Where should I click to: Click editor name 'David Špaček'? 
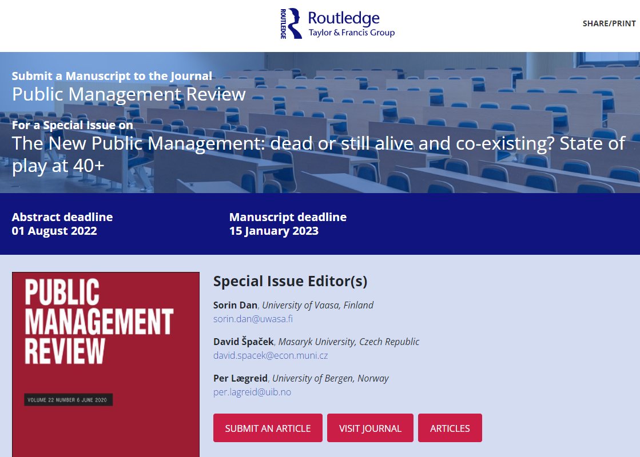point(244,341)
